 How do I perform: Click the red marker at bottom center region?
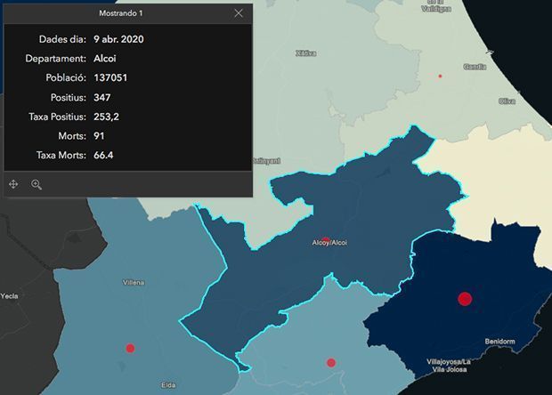coord(330,362)
